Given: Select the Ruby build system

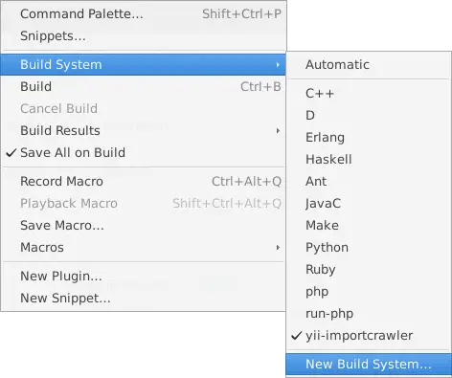Looking at the screenshot, I should pos(369,269).
